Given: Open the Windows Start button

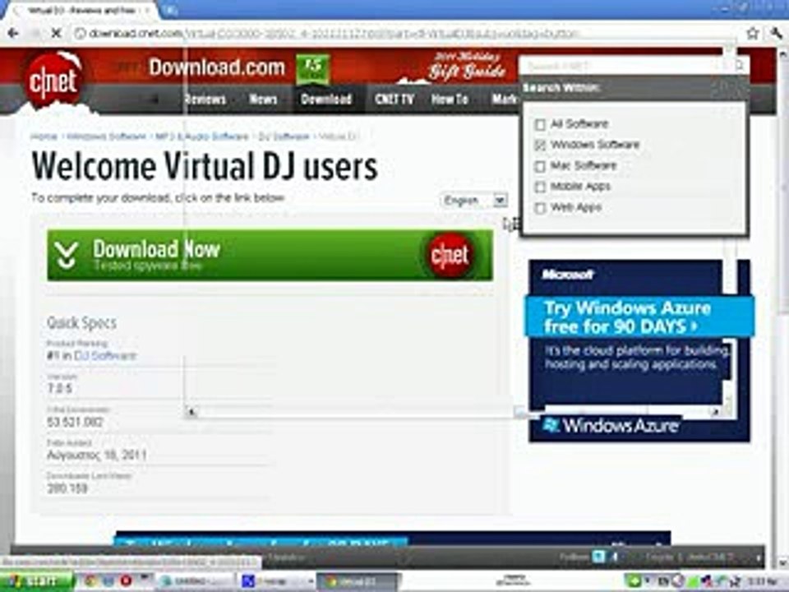Looking at the screenshot, I should pos(36,581).
